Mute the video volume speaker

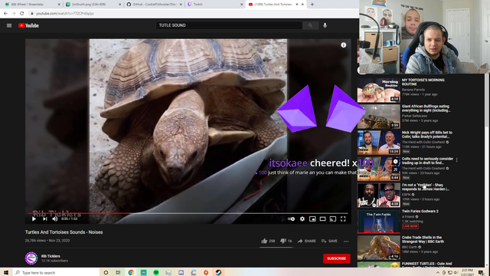point(55,219)
